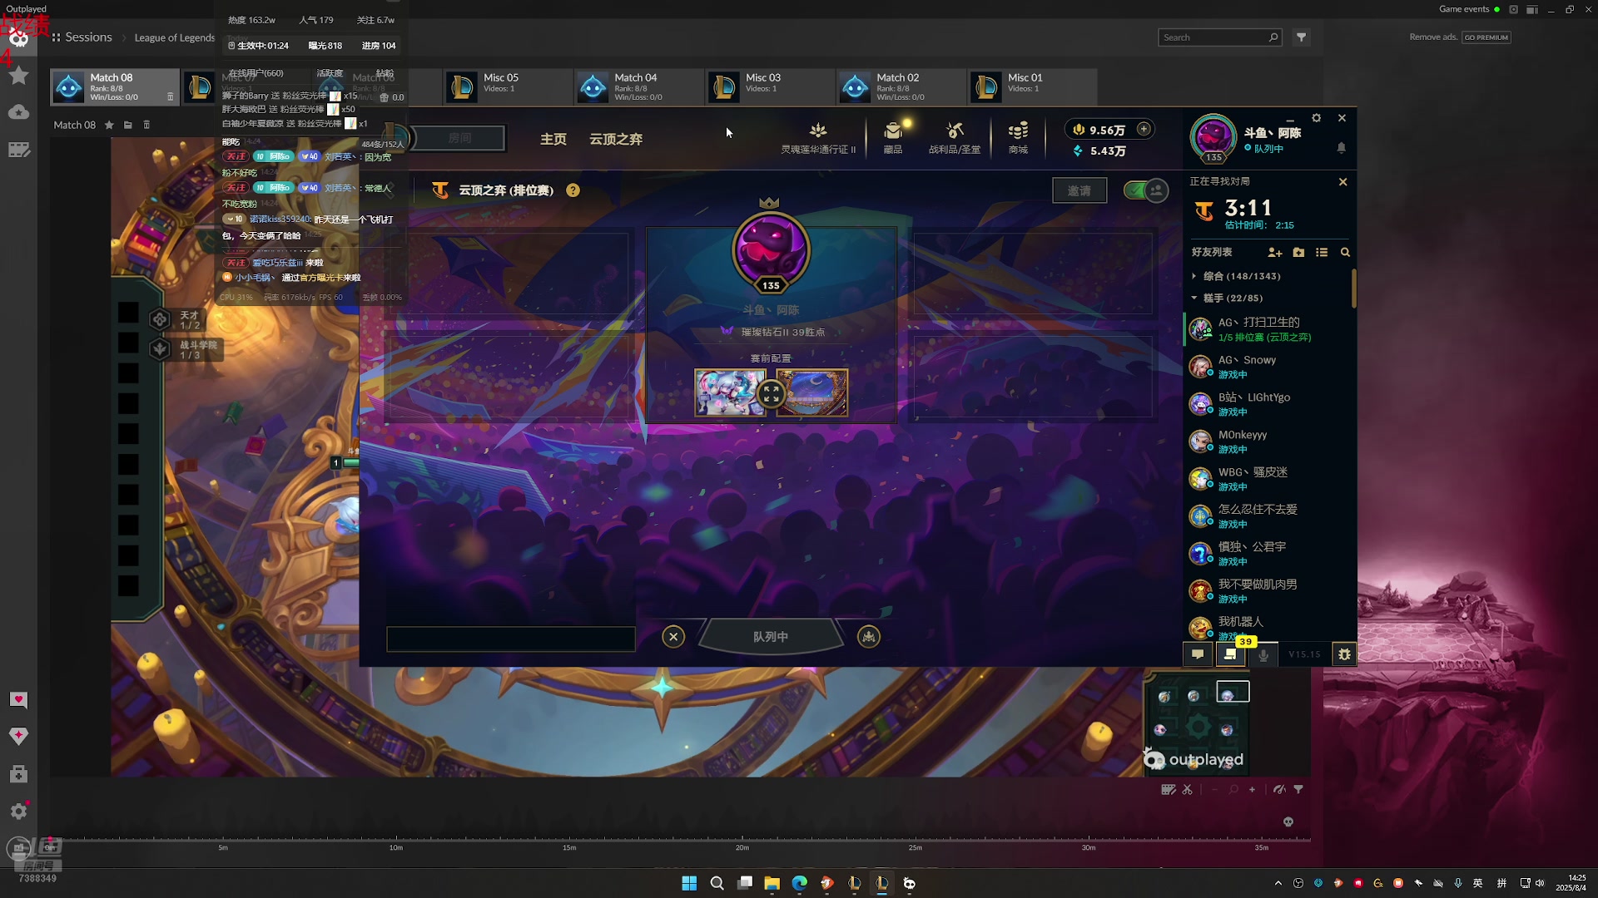Open the filter funnel next to Search
Image resolution: width=1598 pixels, height=898 pixels.
coord(1302,37)
